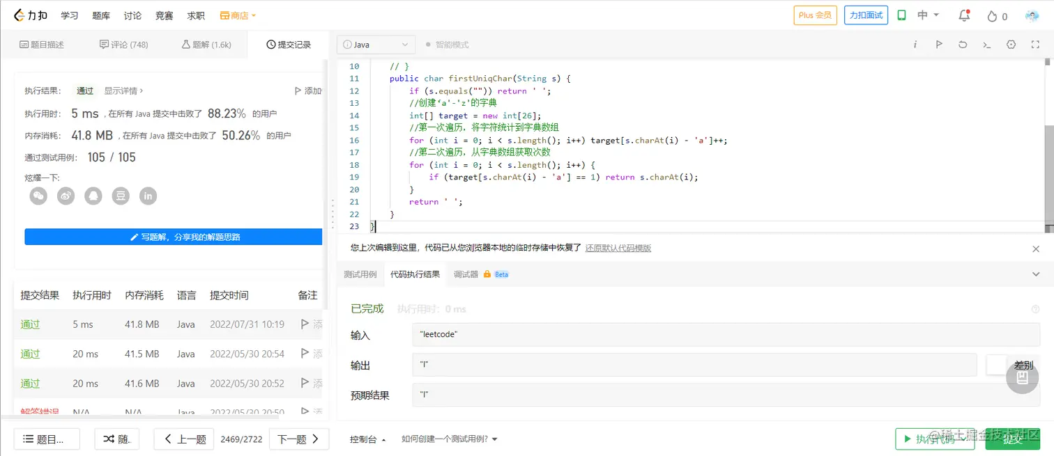Image resolution: width=1054 pixels, height=456 pixels.
Task: Share result via QQ icon
Action: click(93, 196)
